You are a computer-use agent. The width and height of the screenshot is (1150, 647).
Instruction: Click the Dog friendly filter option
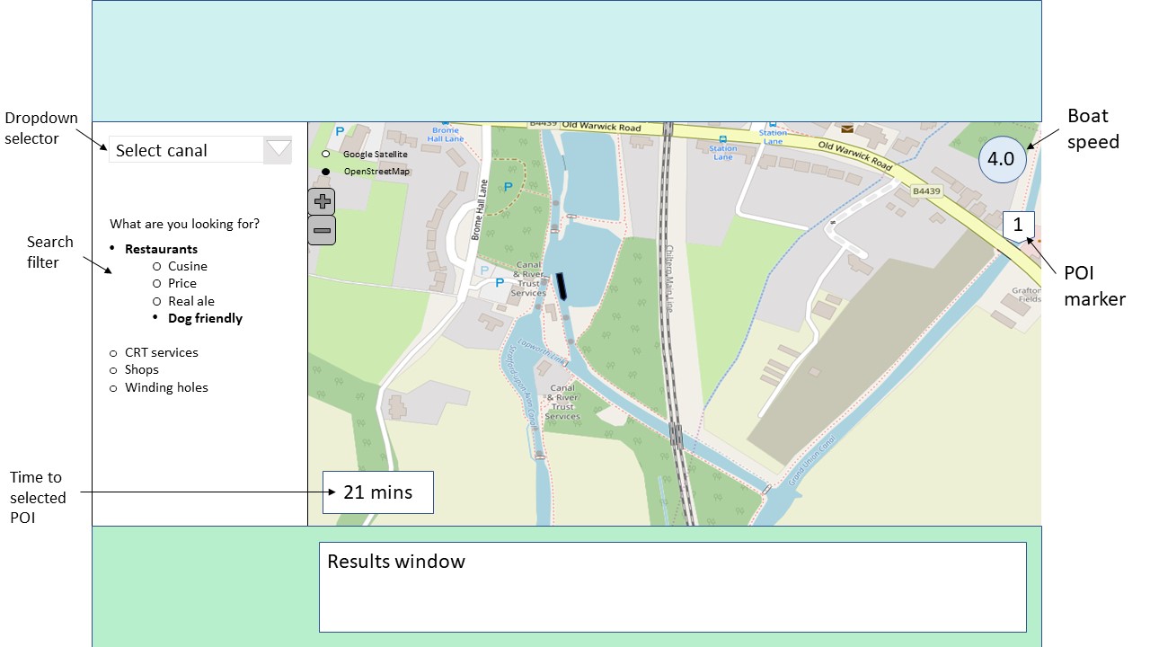(205, 318)
